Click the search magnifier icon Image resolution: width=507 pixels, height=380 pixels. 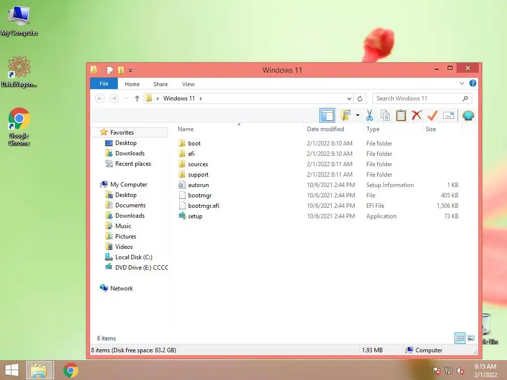pos(465,98)
